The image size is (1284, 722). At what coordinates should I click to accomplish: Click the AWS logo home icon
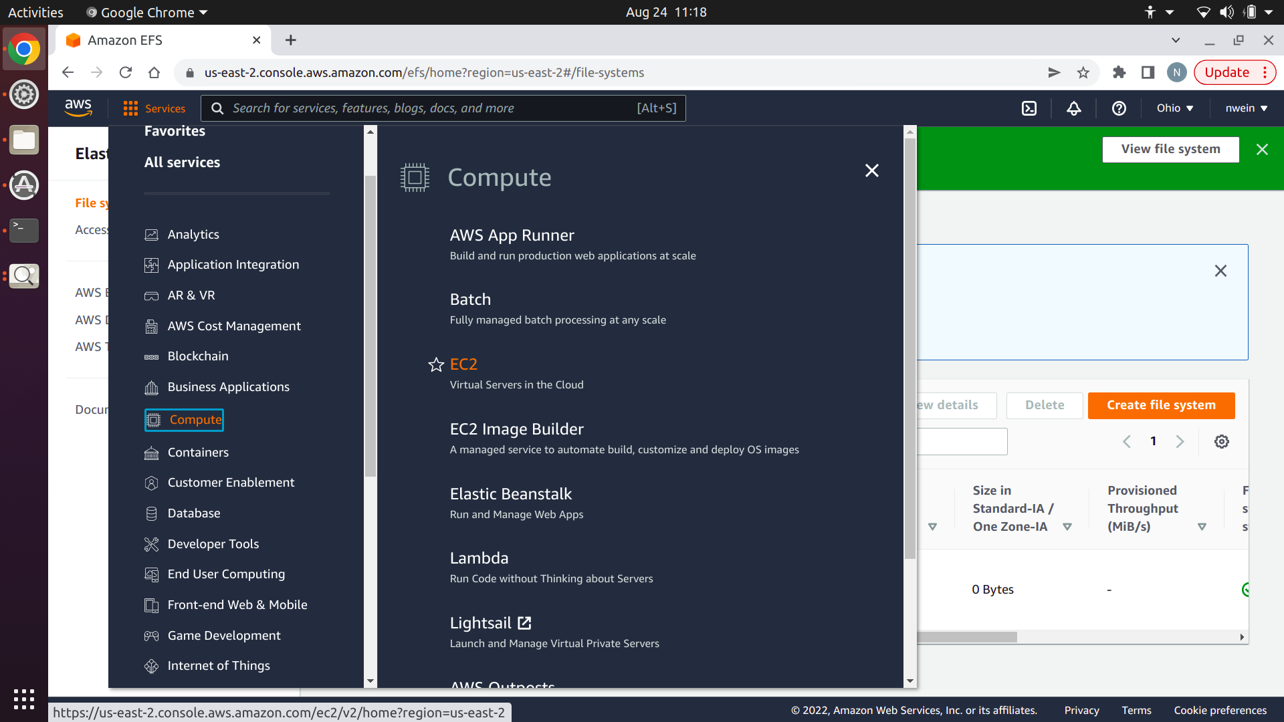click(x=78, y=107)
